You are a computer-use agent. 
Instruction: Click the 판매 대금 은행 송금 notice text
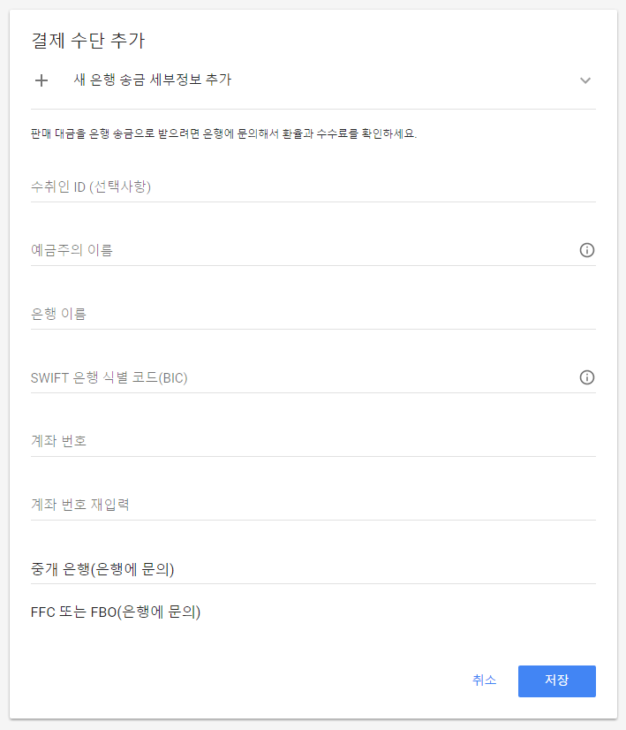(223, 134)
